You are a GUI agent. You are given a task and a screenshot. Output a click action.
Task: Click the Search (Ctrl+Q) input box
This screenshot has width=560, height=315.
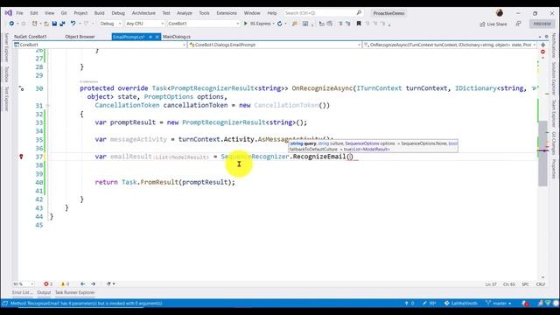pos(323,13)
